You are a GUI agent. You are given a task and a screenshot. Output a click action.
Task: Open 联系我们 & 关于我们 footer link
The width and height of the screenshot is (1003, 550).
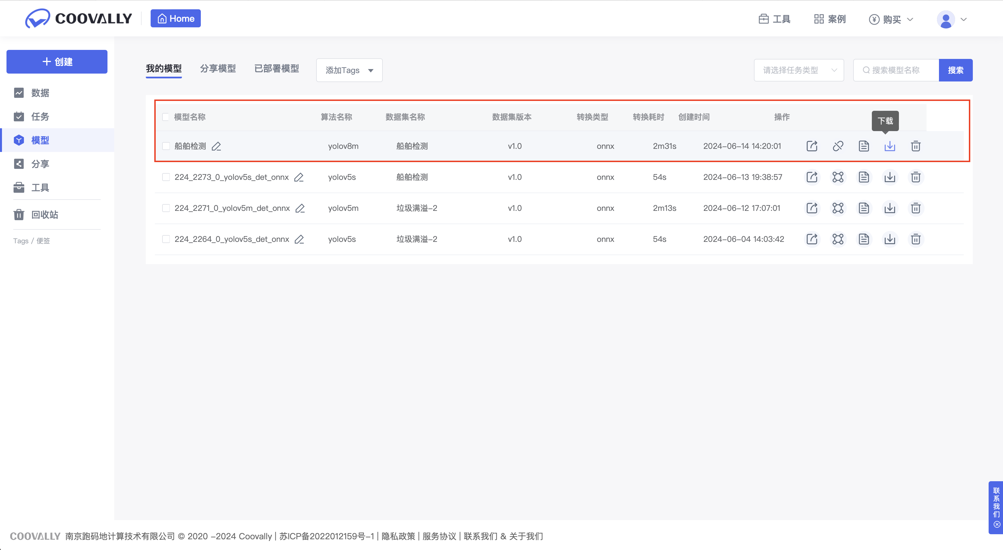(x=503, y=536)
